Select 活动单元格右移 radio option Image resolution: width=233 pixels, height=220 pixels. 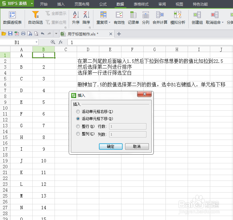pos(78,112)
